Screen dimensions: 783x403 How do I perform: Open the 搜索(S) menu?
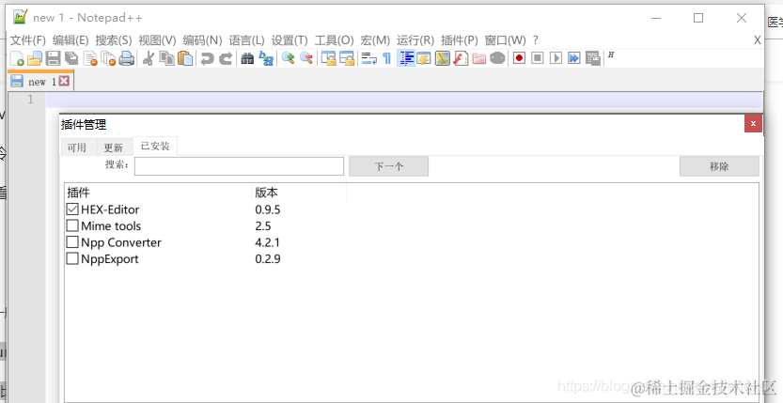point(114,40)
